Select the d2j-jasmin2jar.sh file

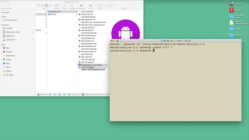[x=88, y=52]
